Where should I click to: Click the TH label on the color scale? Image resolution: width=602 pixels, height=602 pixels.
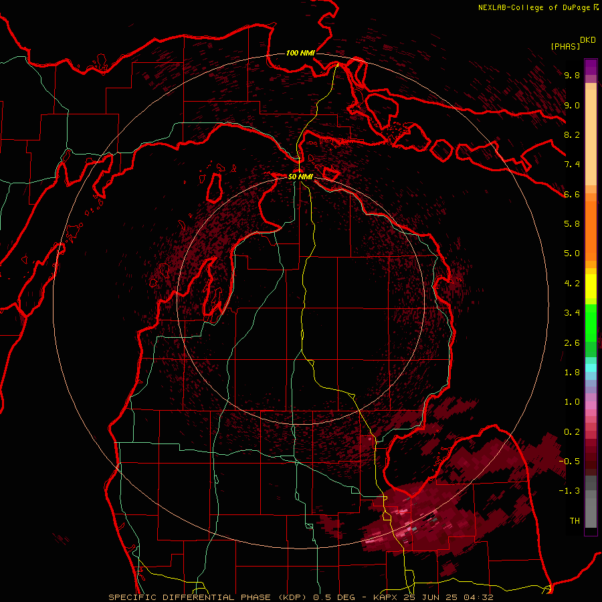point(575,521)
